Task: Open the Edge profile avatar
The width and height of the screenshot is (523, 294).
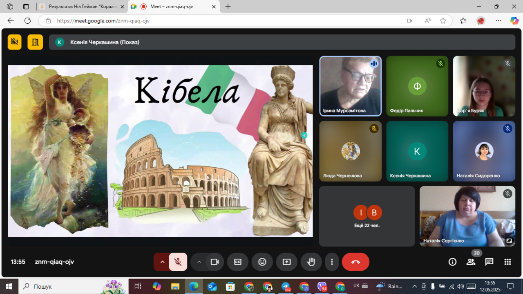Action: [x=481, y=20]
